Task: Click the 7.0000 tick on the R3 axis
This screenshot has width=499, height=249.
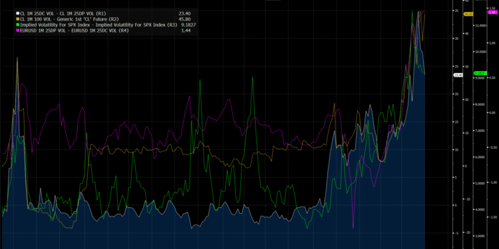Action: [480, 131]
